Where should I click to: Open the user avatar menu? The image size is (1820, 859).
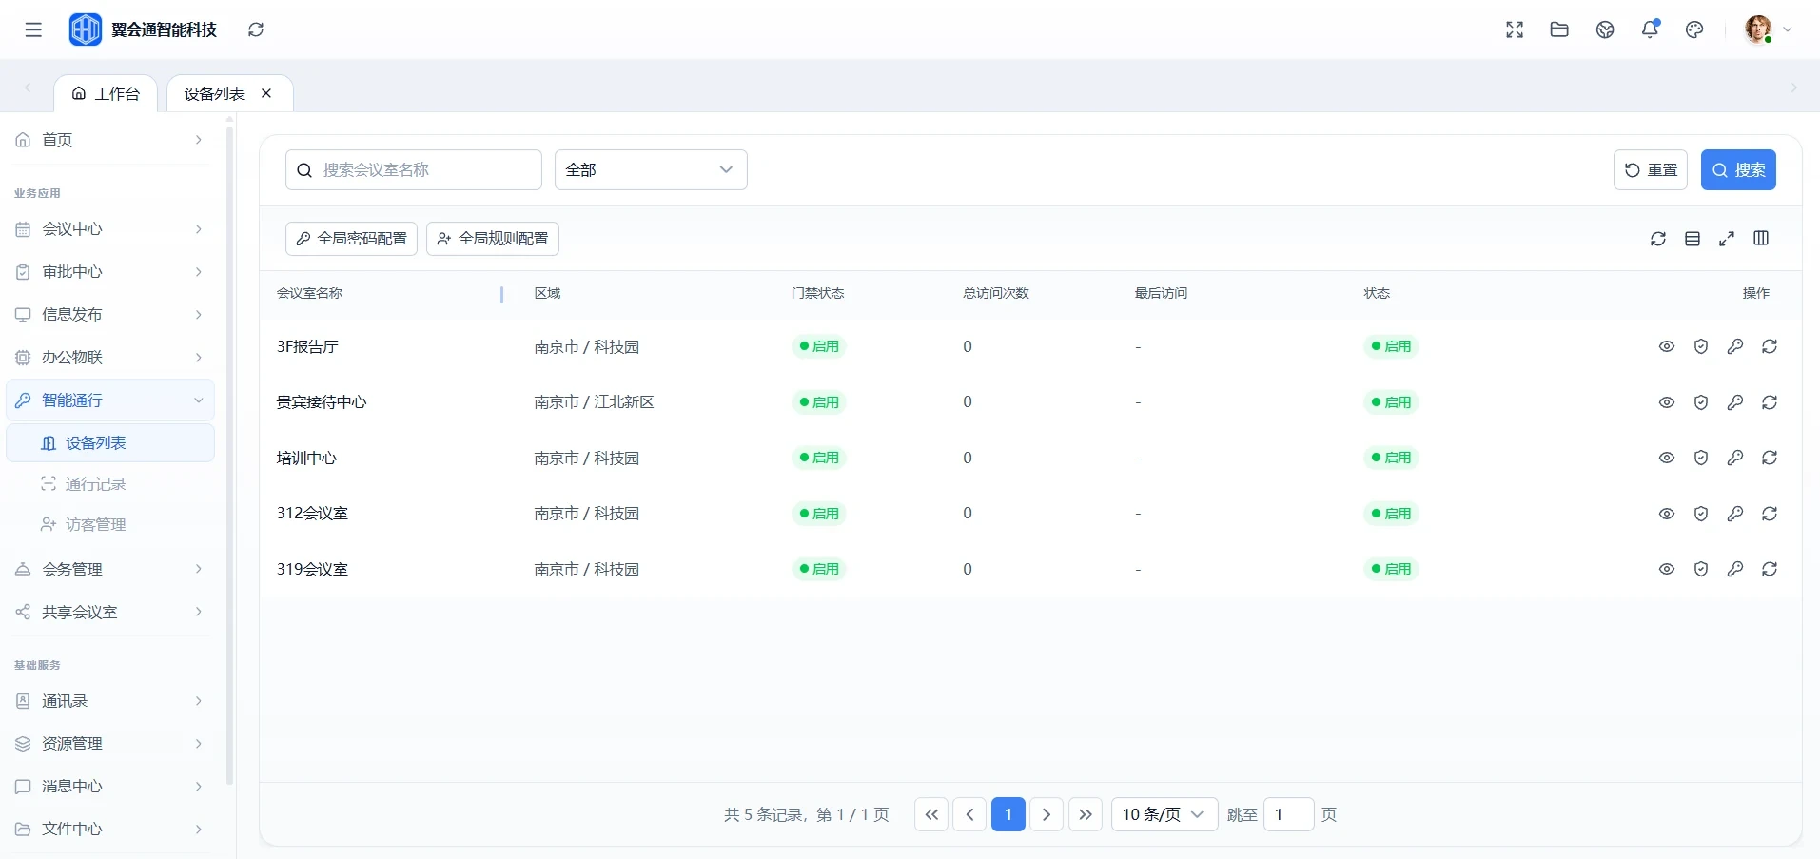click(1768, 29)
